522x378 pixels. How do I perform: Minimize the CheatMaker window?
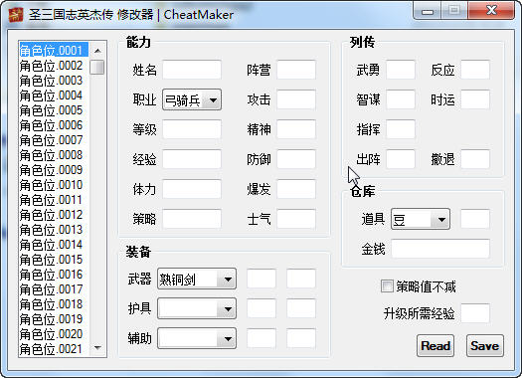428,11
